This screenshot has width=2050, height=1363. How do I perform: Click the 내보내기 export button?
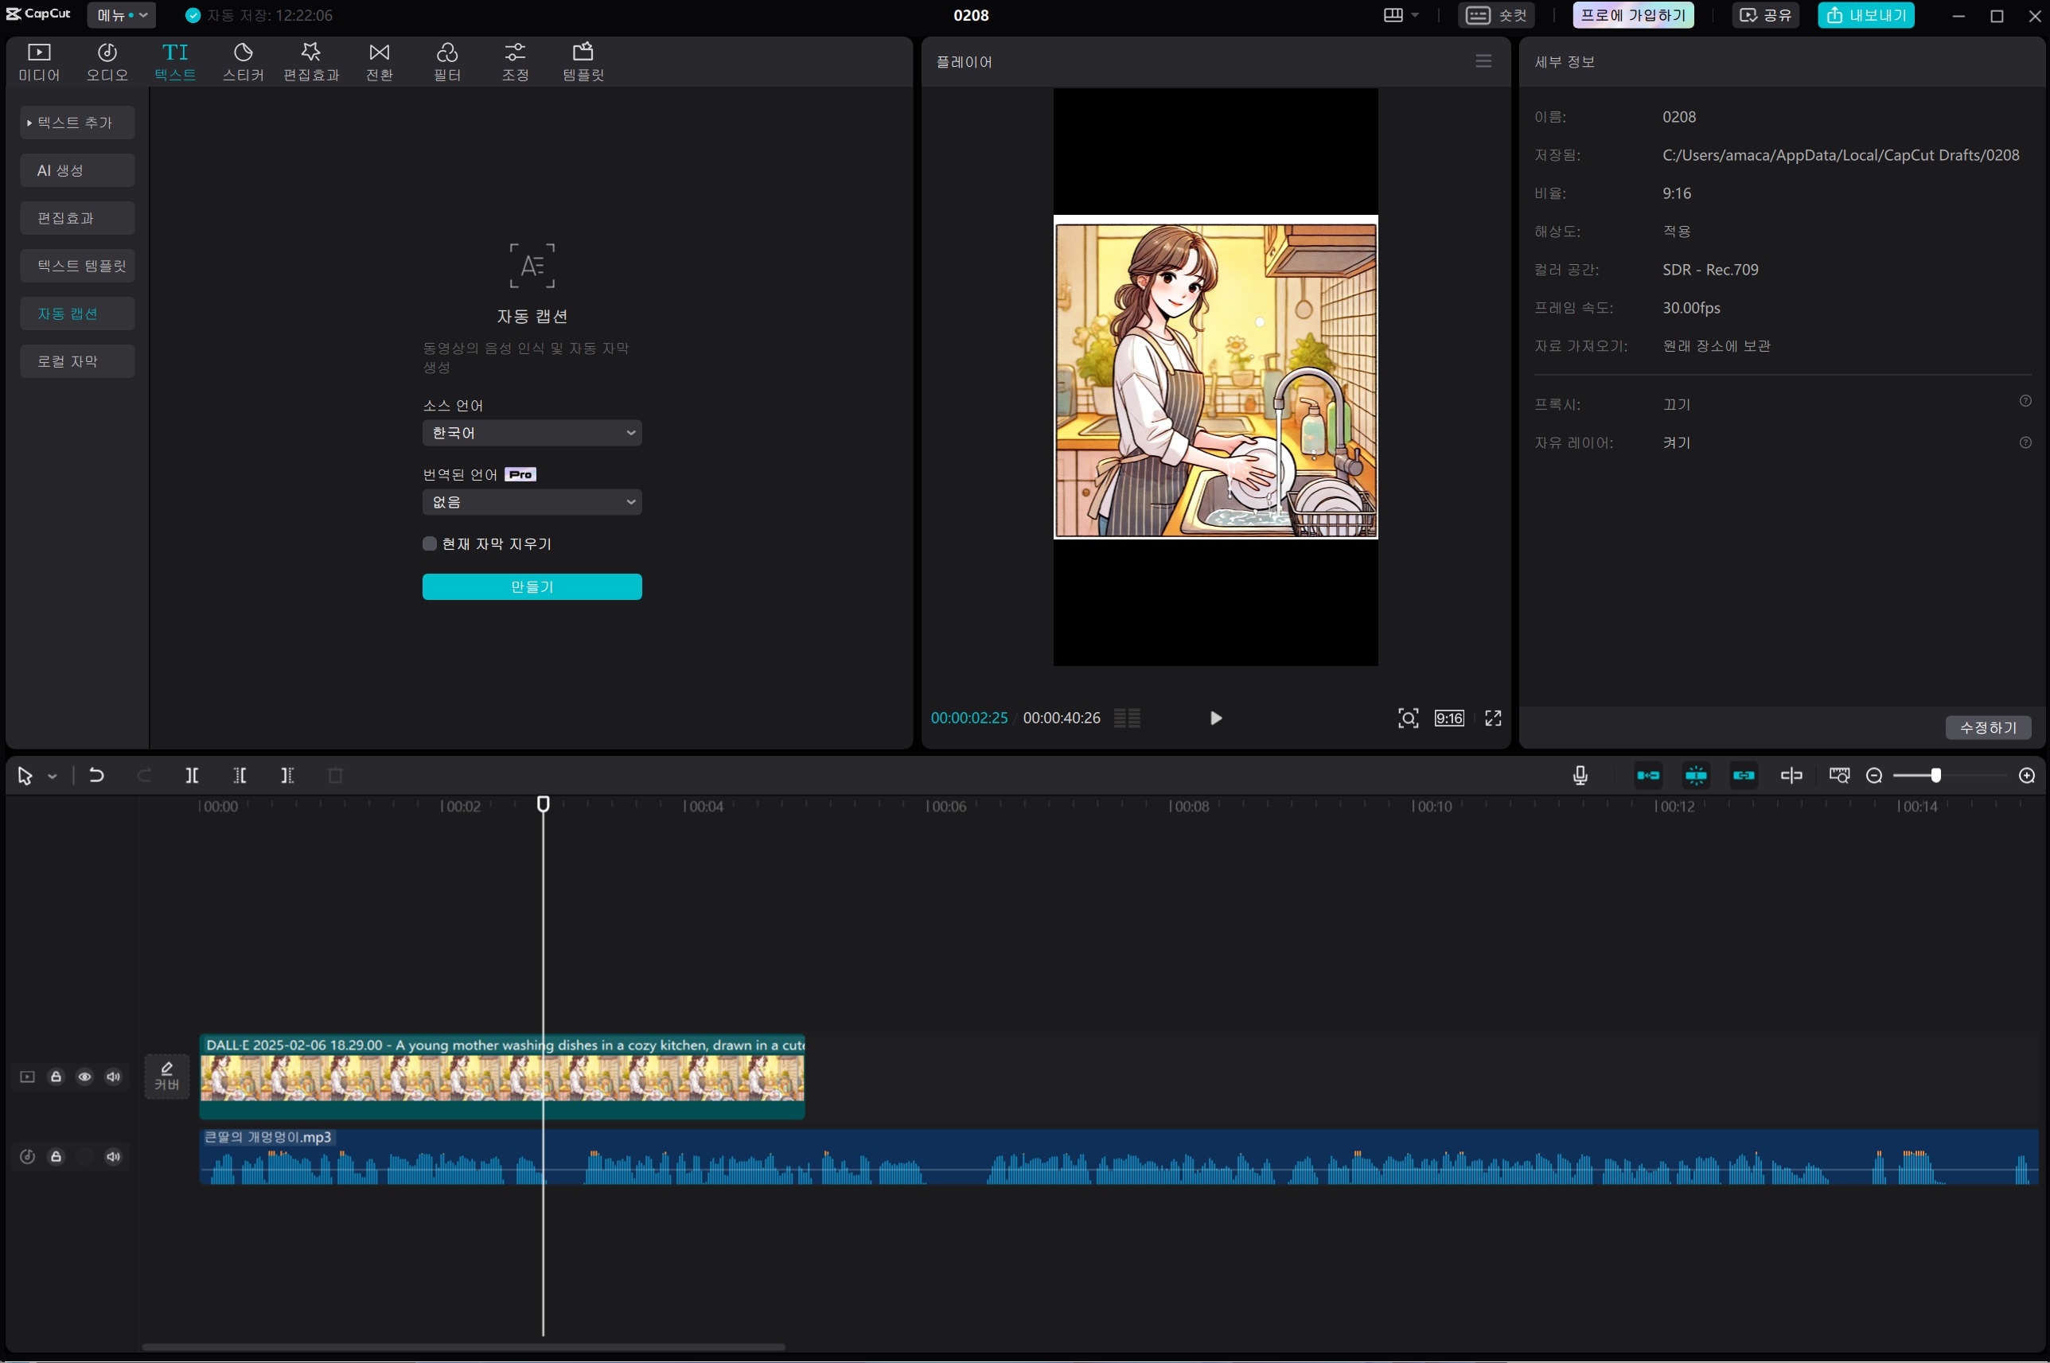pos(1865,15)
